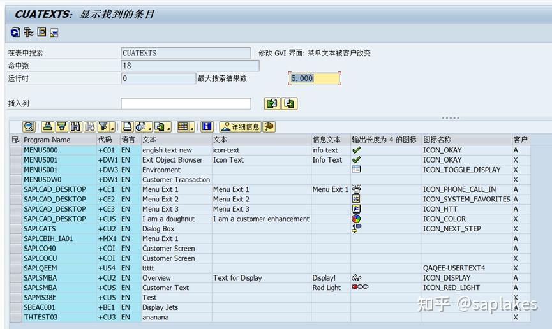Sort the table in descending order
Screen dimensions: 552x329
pyautogui.click(x=62, y=127)
